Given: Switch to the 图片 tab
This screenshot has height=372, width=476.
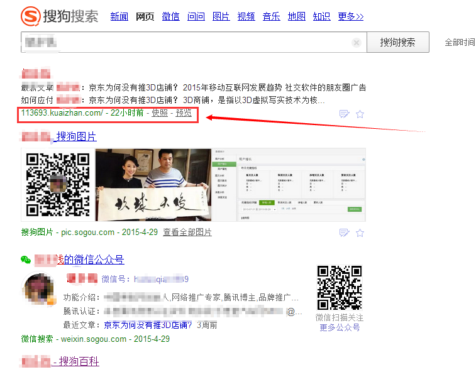Looking at the screenshot, I should 221,16.
